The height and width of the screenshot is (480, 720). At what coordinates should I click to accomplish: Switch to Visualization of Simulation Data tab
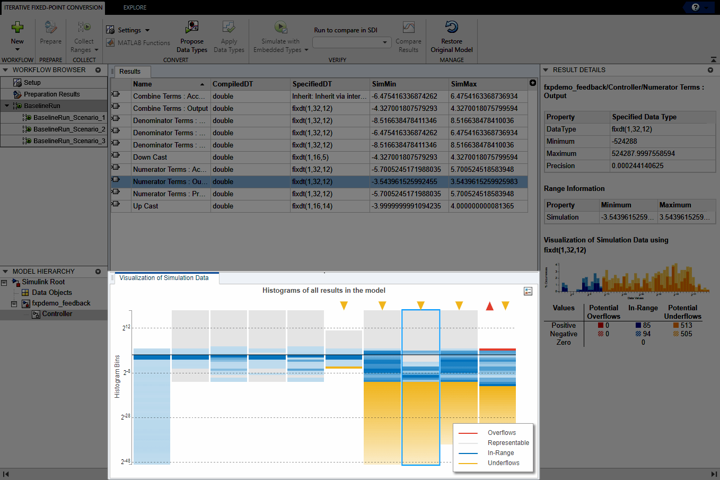165,277
